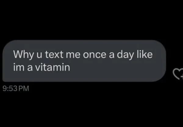183x127 pixels.
Task: Click the word "vitamin" in message
Action: coord(53,67)
